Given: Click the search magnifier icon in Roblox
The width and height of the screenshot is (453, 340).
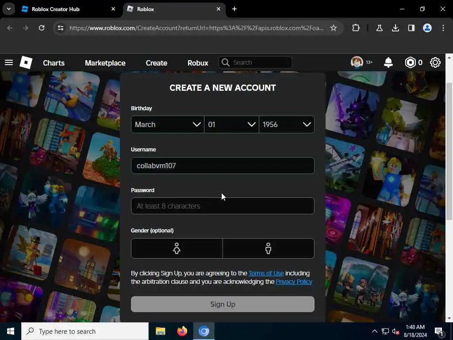Looking at the screenshot, I should pyautogui.click(x=225, y=62).
